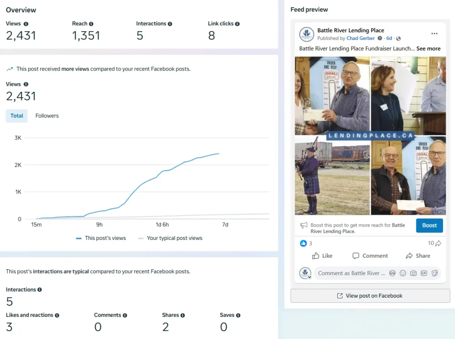The height and width of the screenshot is (339, 455).
Task: Open Chad Gerber's profile link
Action: point(360,39)
